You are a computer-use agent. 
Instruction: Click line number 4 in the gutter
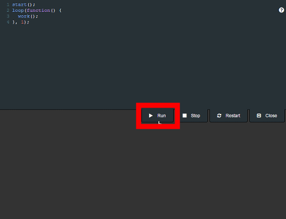(x=8, y=22)
